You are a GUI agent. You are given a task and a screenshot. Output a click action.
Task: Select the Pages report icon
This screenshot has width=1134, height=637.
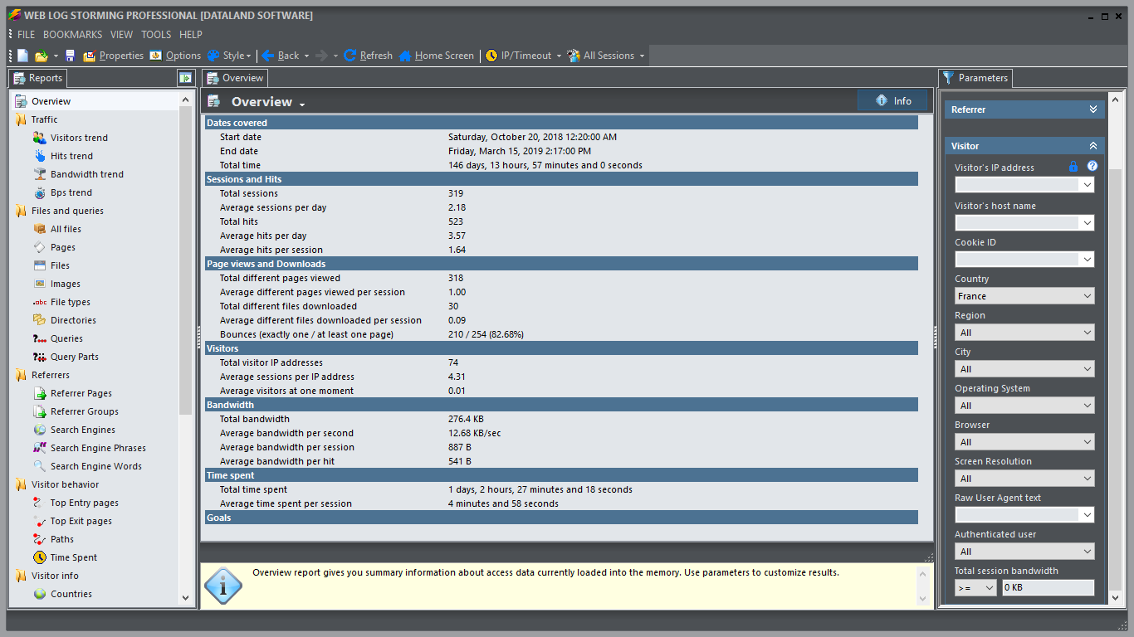(x=40, y=247)
